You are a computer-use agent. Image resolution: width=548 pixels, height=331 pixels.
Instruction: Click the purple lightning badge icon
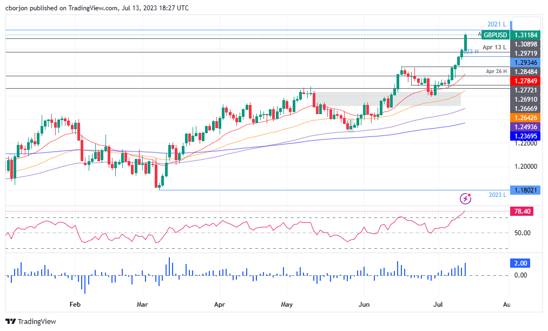(465, 198)
